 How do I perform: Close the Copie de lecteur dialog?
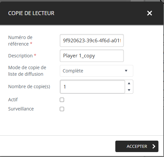[150, 13]
